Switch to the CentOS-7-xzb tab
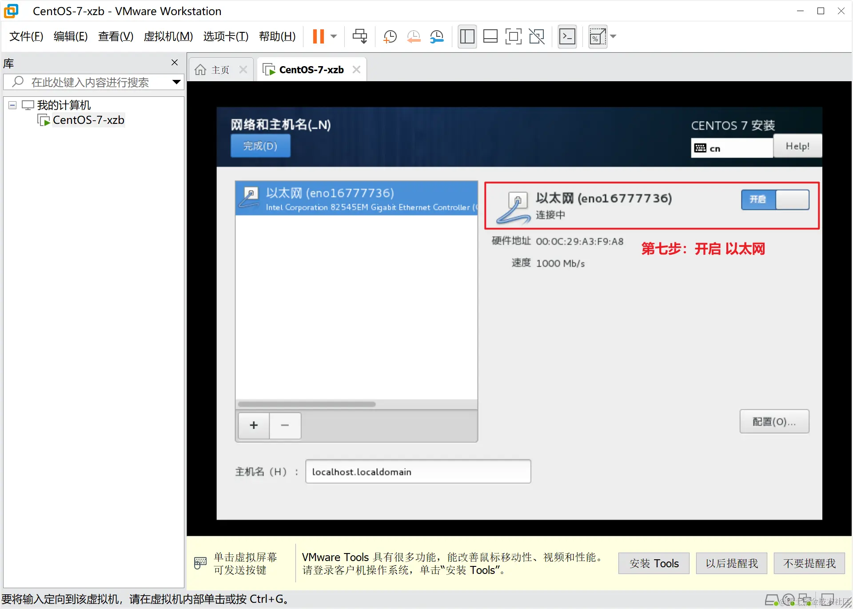The width and height of the screenshot is (853, 609). click(x=311, y=70)
